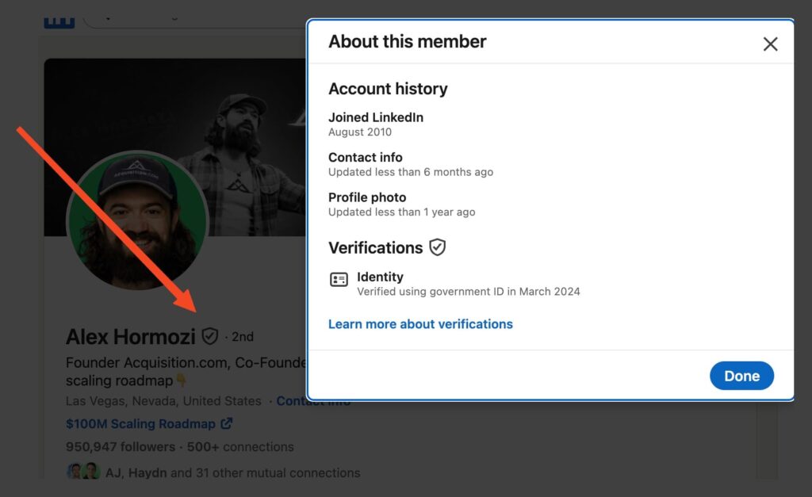Click mutual connection avatars beside AJ, Haydn

pos(83,472)
